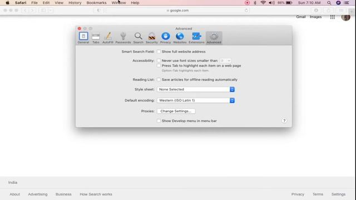
Task: Open the Privacy preferences pane
Action: pyautogui.click(x=166, y=38)
